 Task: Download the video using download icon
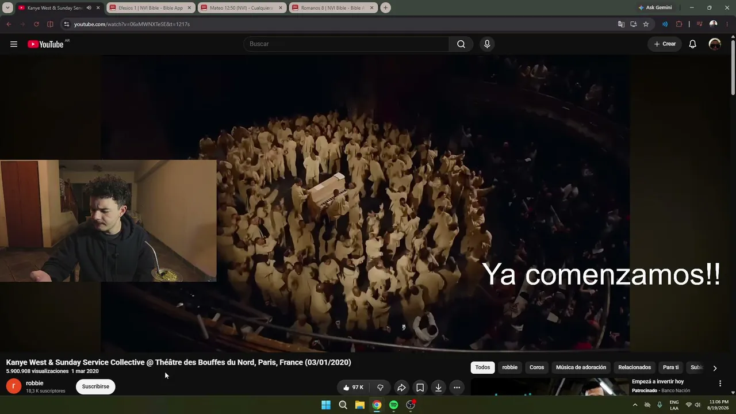(x=438, y=388)
